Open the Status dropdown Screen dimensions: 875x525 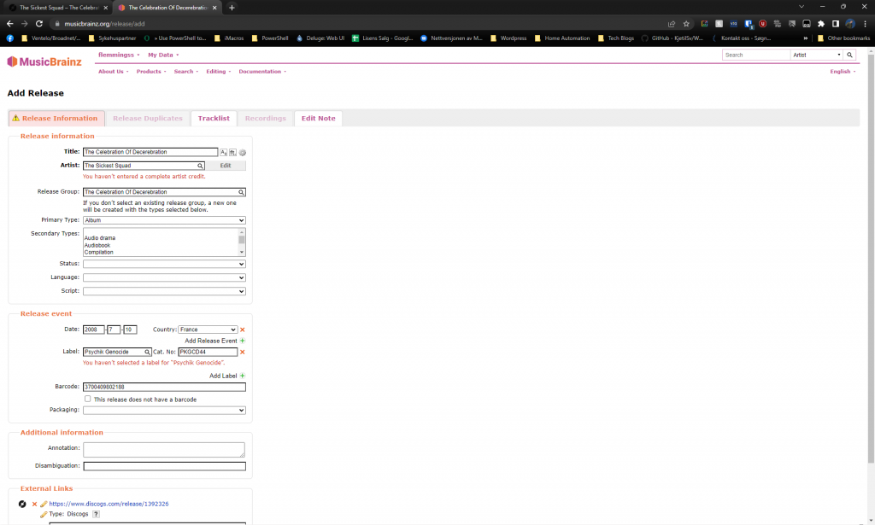pyautogui.click(x=164, y=264)
